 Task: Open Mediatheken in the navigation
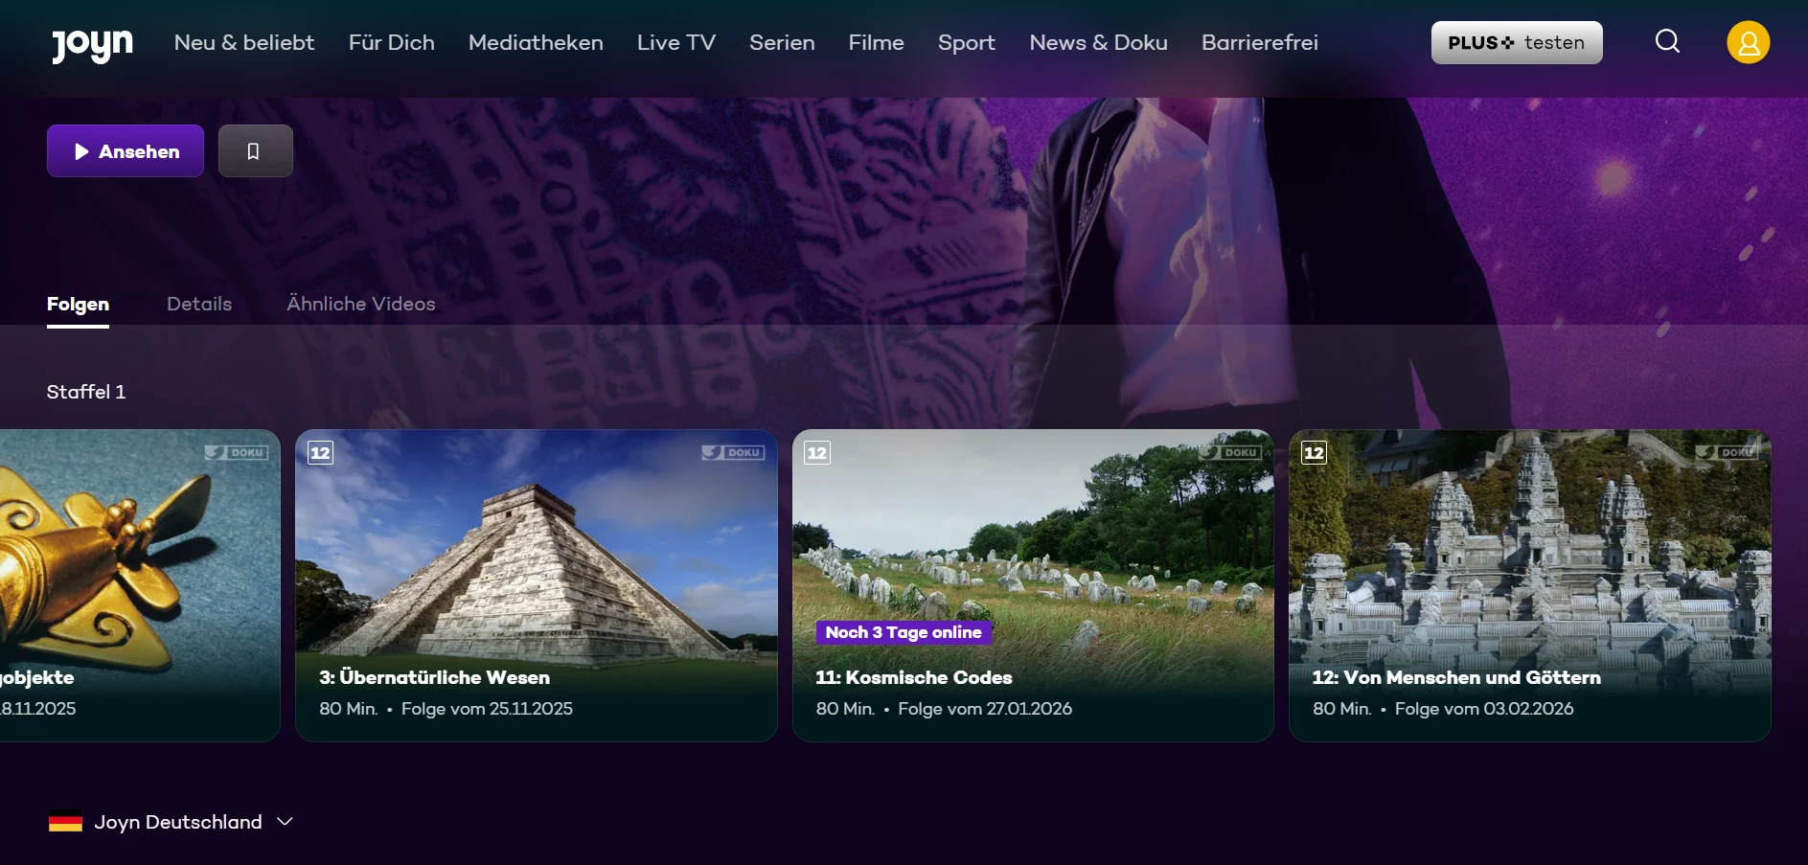536,42
